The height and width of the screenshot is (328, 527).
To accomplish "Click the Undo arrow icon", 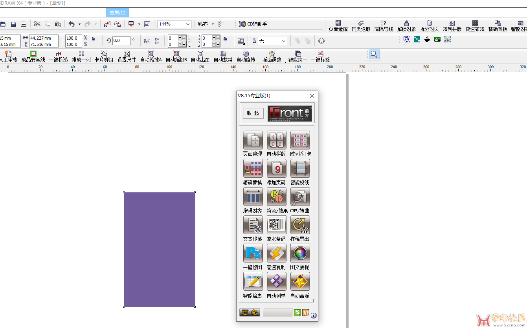I will coord(72,24).
